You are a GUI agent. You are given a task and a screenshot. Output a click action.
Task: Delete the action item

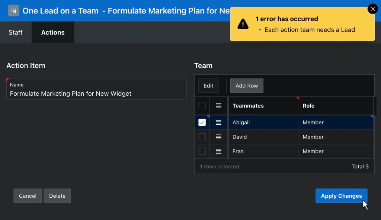click(57, 195)
